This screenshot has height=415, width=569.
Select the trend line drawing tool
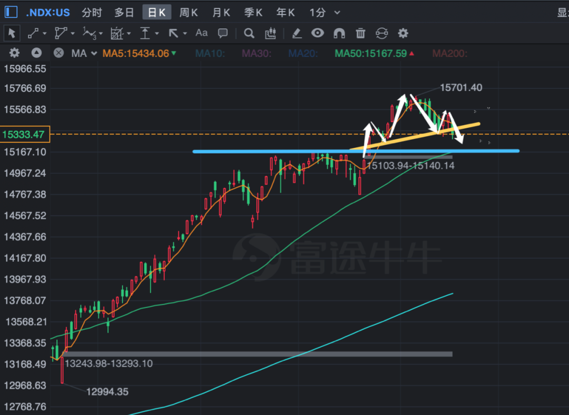(x=33, y=33)
